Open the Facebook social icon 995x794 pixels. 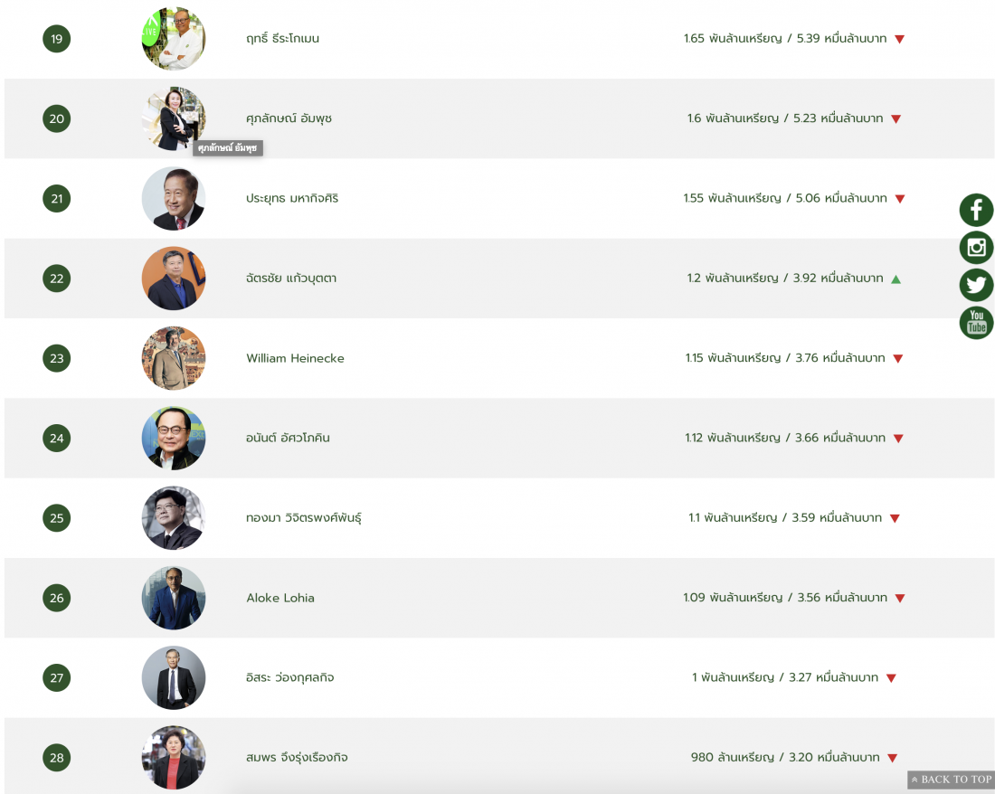pos(976,211)
